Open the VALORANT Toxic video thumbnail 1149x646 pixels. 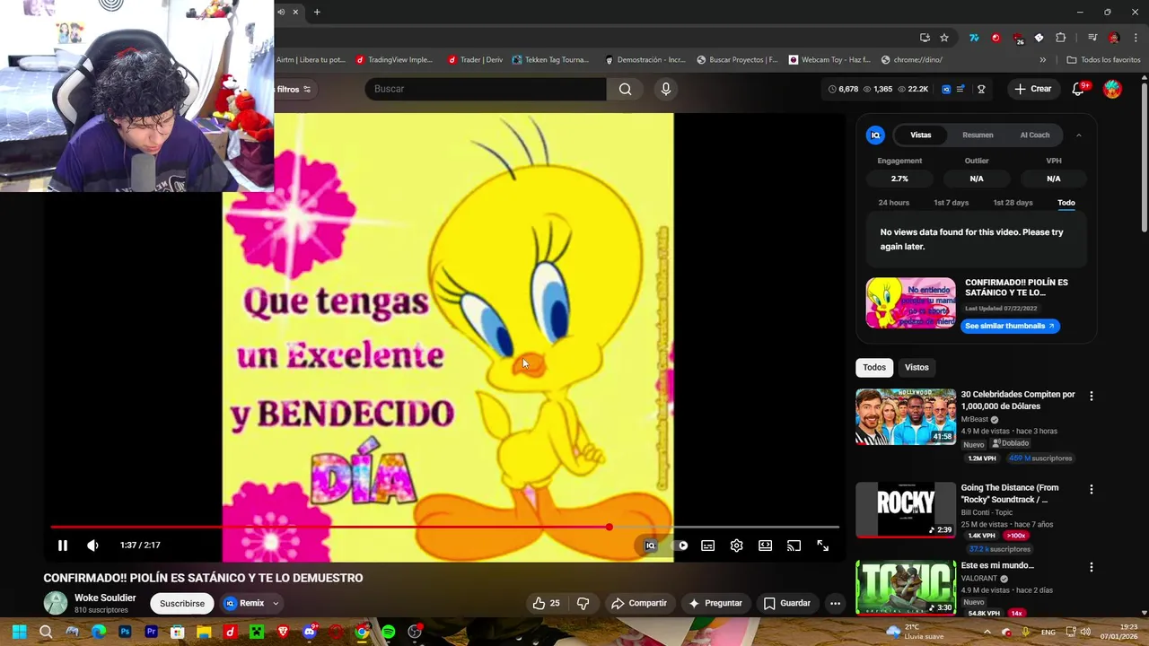coord(906,588)
